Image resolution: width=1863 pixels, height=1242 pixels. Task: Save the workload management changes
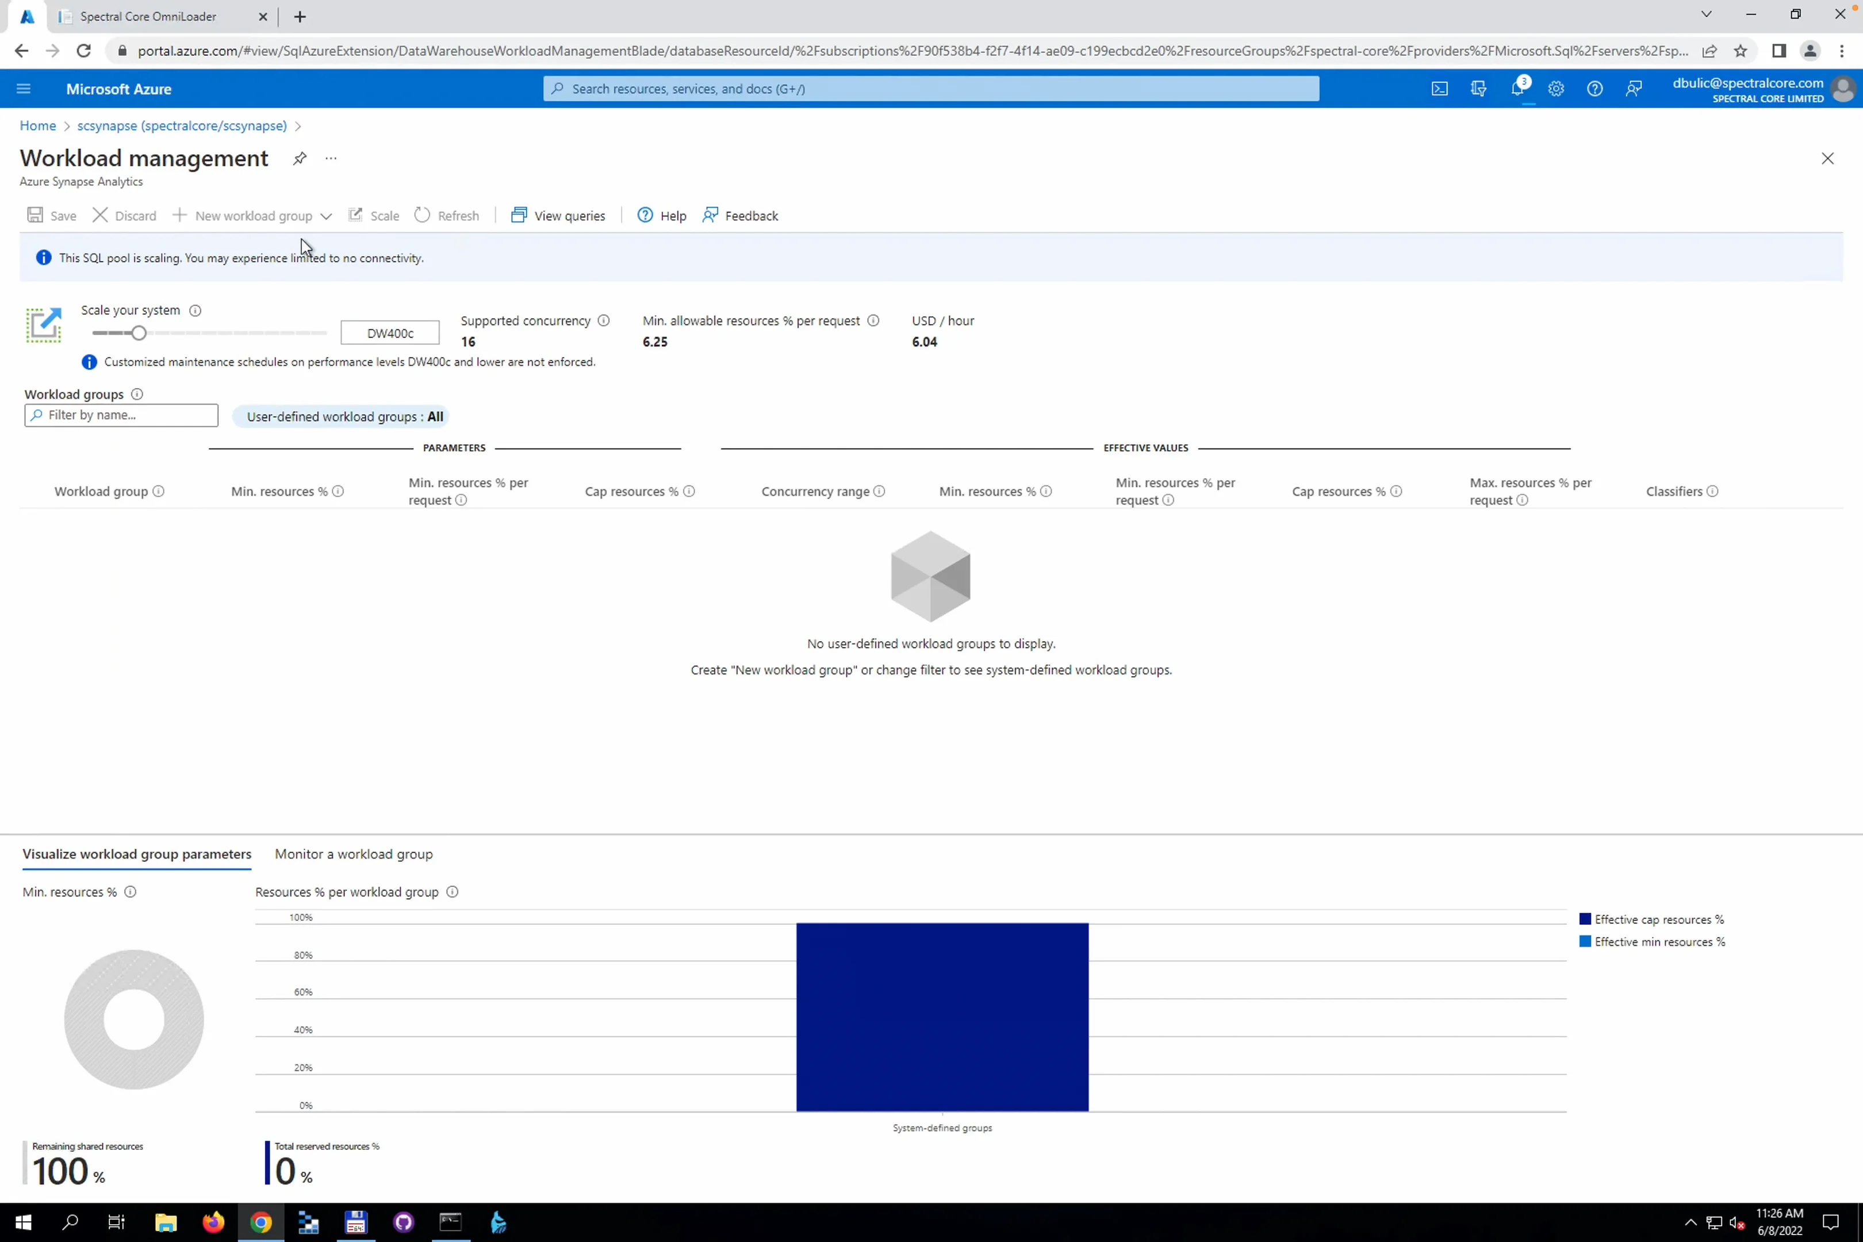tap(52, 214)
